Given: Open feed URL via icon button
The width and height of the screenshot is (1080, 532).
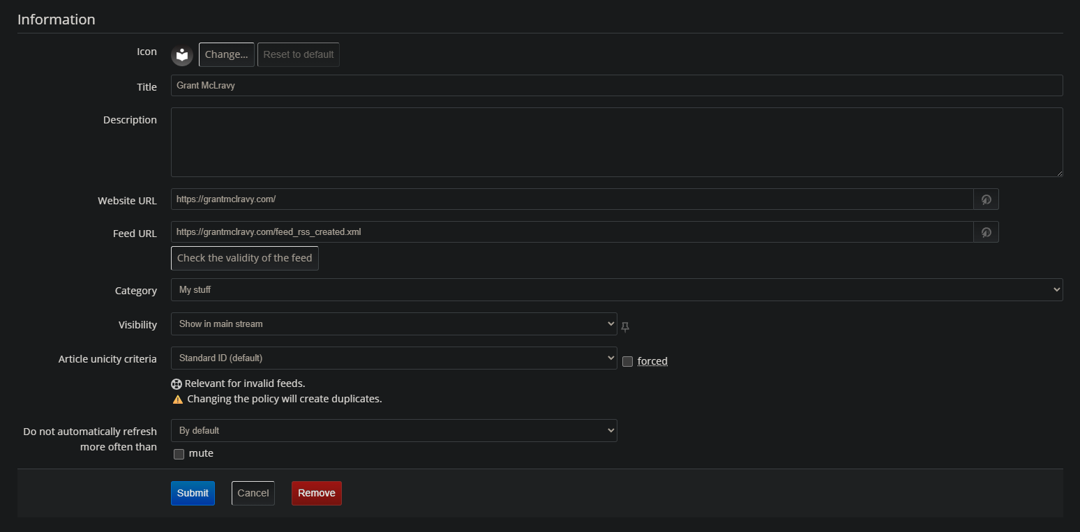Looking at the screenshot, I should point(986,232).
